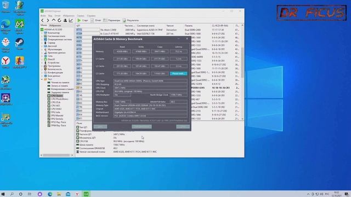Open the Вид menu
The height and width of the screenshot is (197, 351).
point(50,16)
